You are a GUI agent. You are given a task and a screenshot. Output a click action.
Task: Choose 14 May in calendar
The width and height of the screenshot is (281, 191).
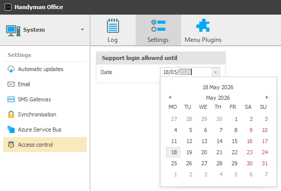click(x=219, y=141)
